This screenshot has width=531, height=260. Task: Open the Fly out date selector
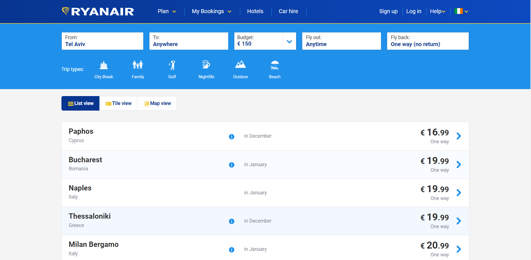click(341, 41)
